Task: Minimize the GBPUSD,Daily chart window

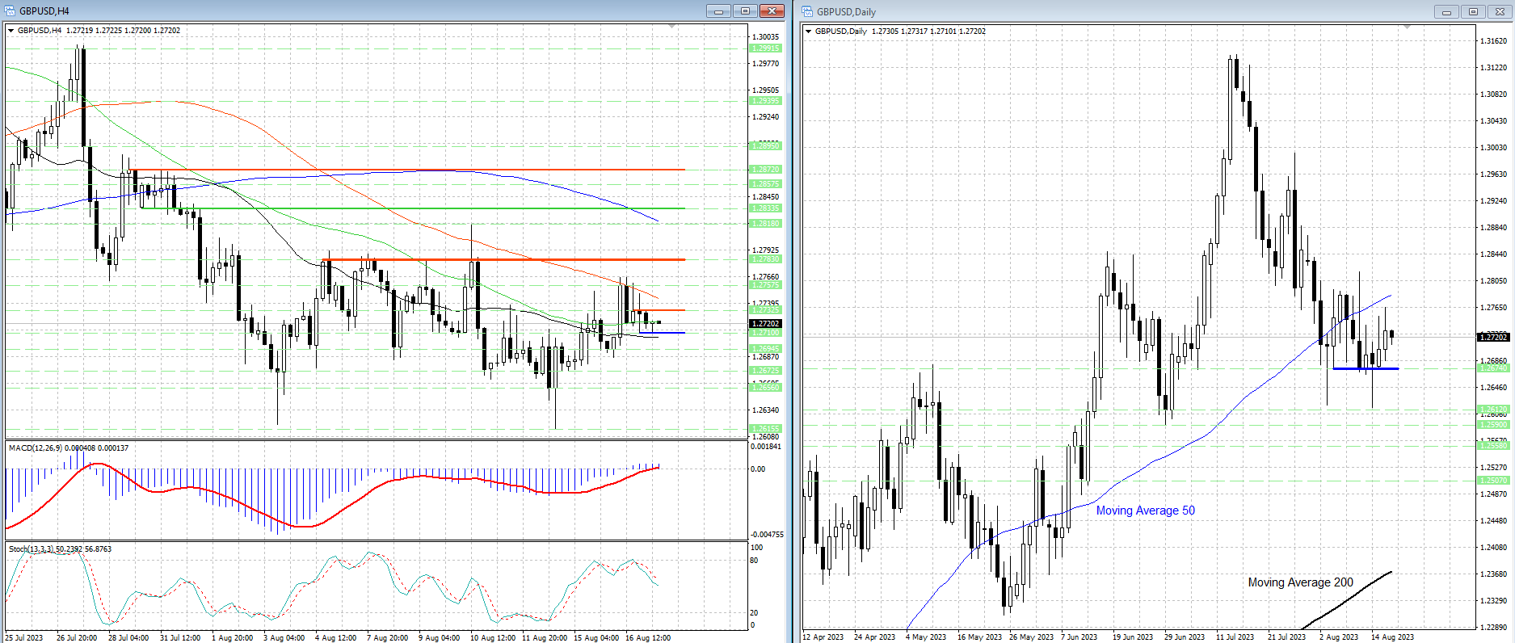Action: coord(1446,12)
